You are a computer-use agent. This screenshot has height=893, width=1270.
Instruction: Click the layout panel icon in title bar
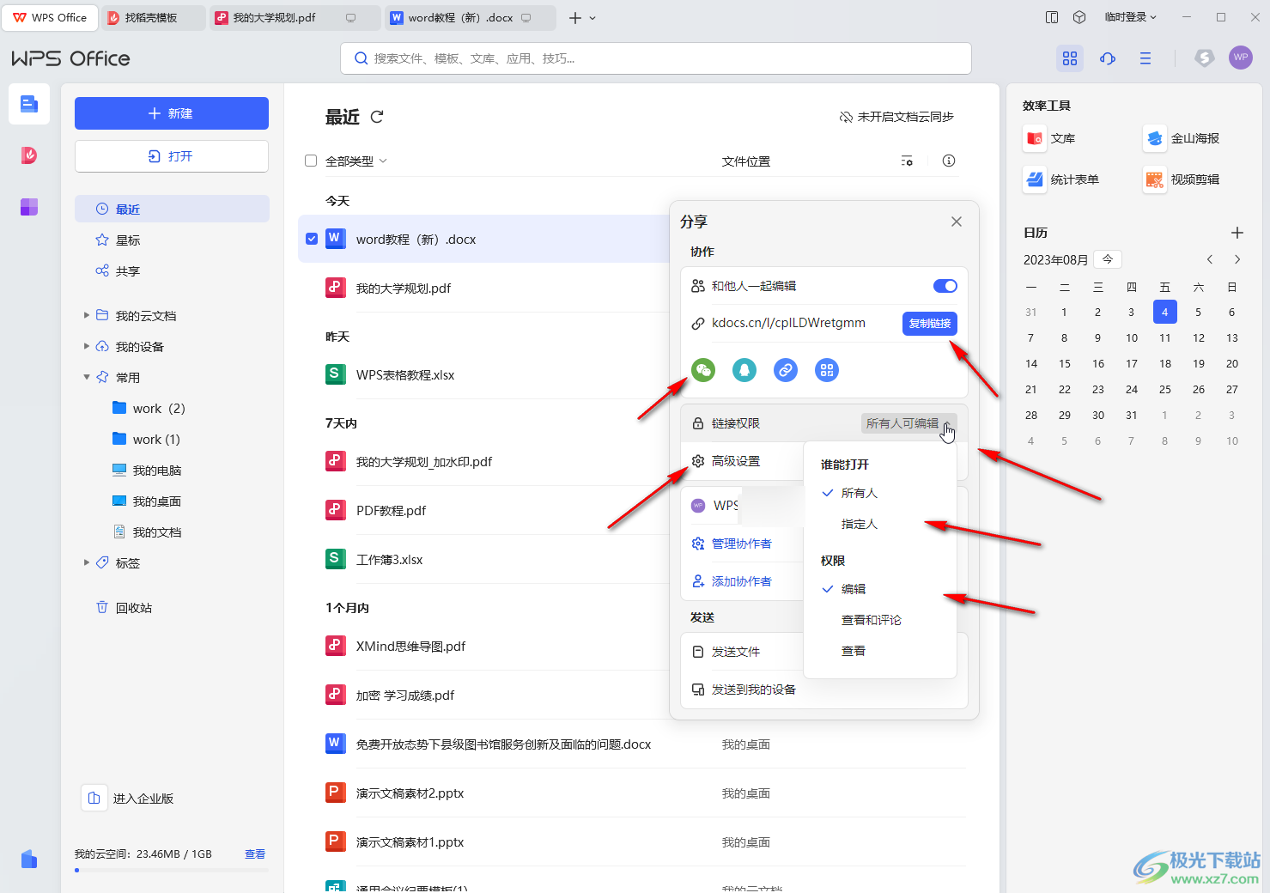point(1052,17)
